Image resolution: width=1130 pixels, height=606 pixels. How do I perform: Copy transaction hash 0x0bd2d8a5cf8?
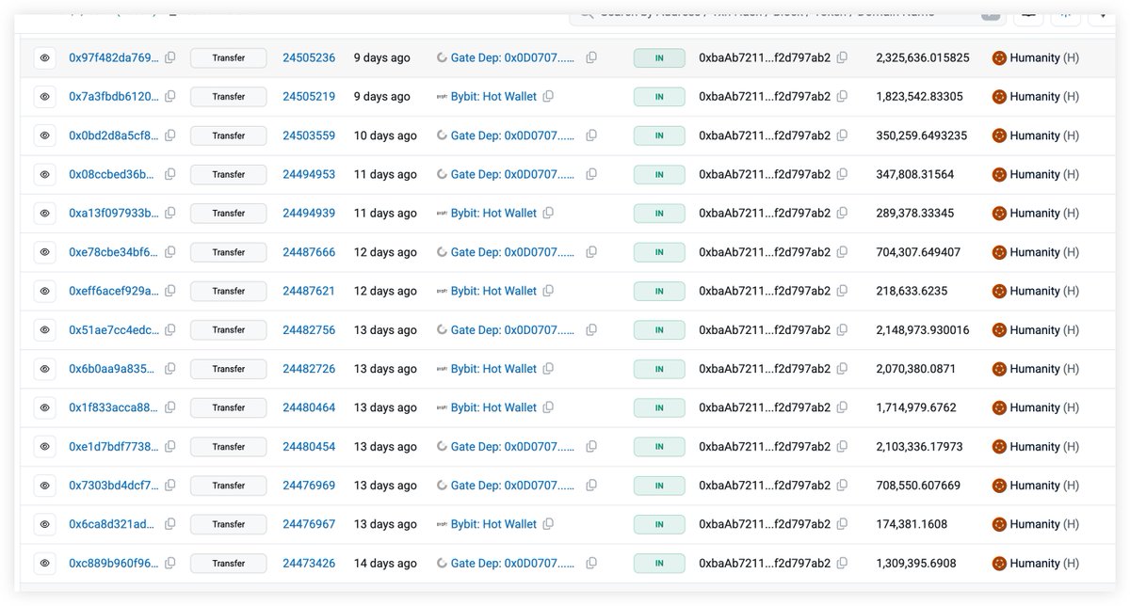click(170, 136)
